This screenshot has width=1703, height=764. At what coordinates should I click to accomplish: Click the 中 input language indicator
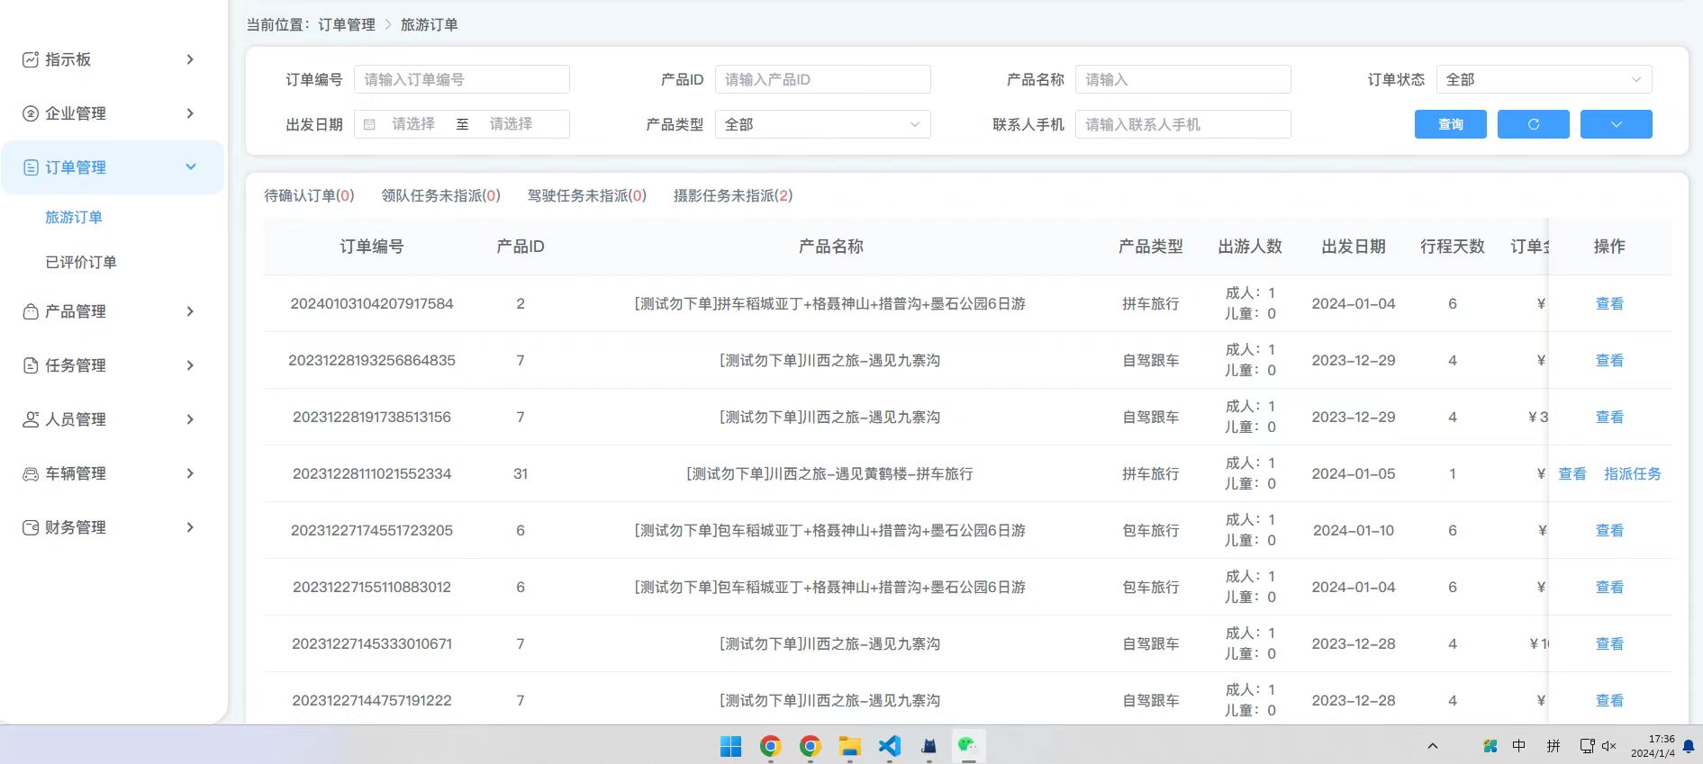1519,745
